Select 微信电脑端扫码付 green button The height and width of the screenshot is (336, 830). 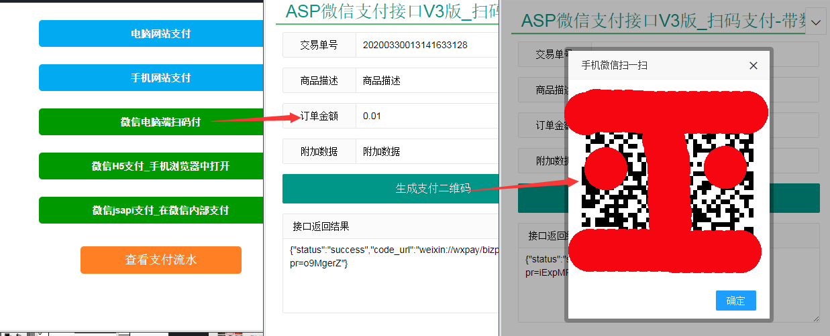(151, 122)
